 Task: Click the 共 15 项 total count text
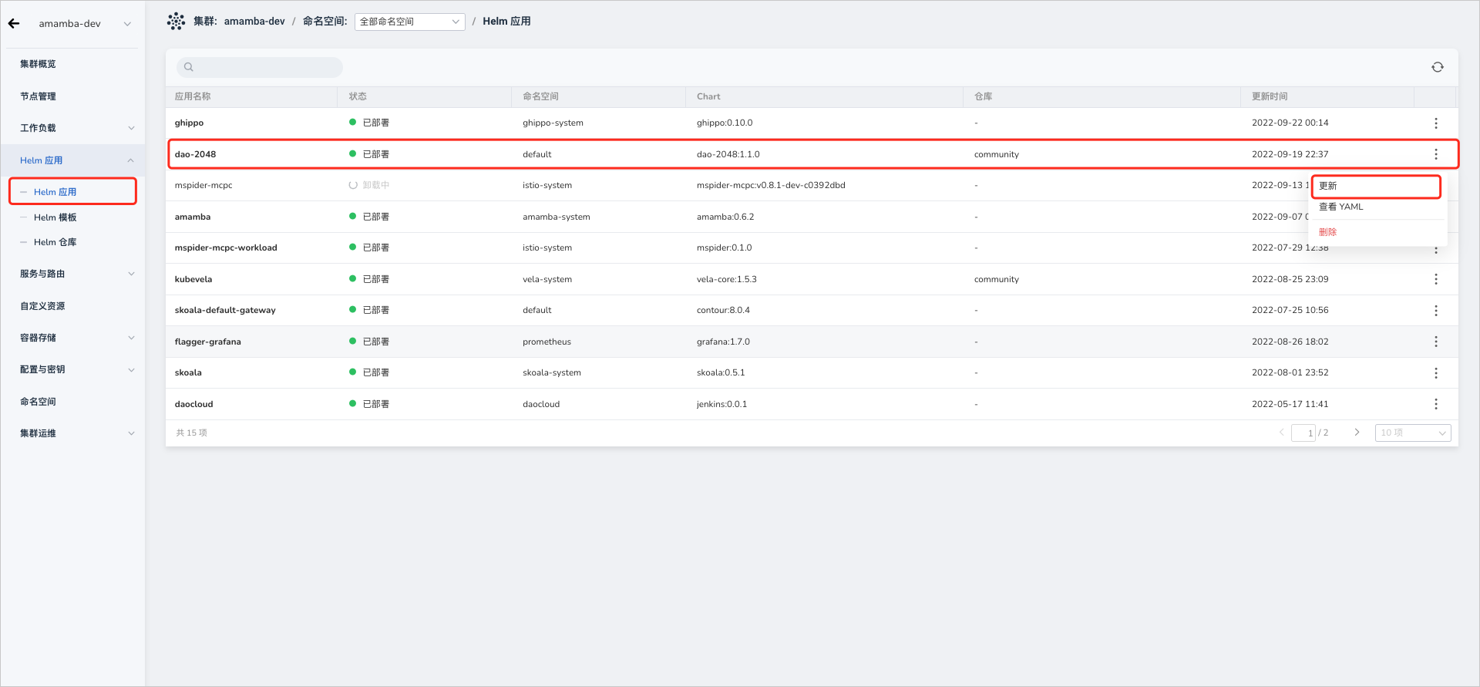(191, 433)
